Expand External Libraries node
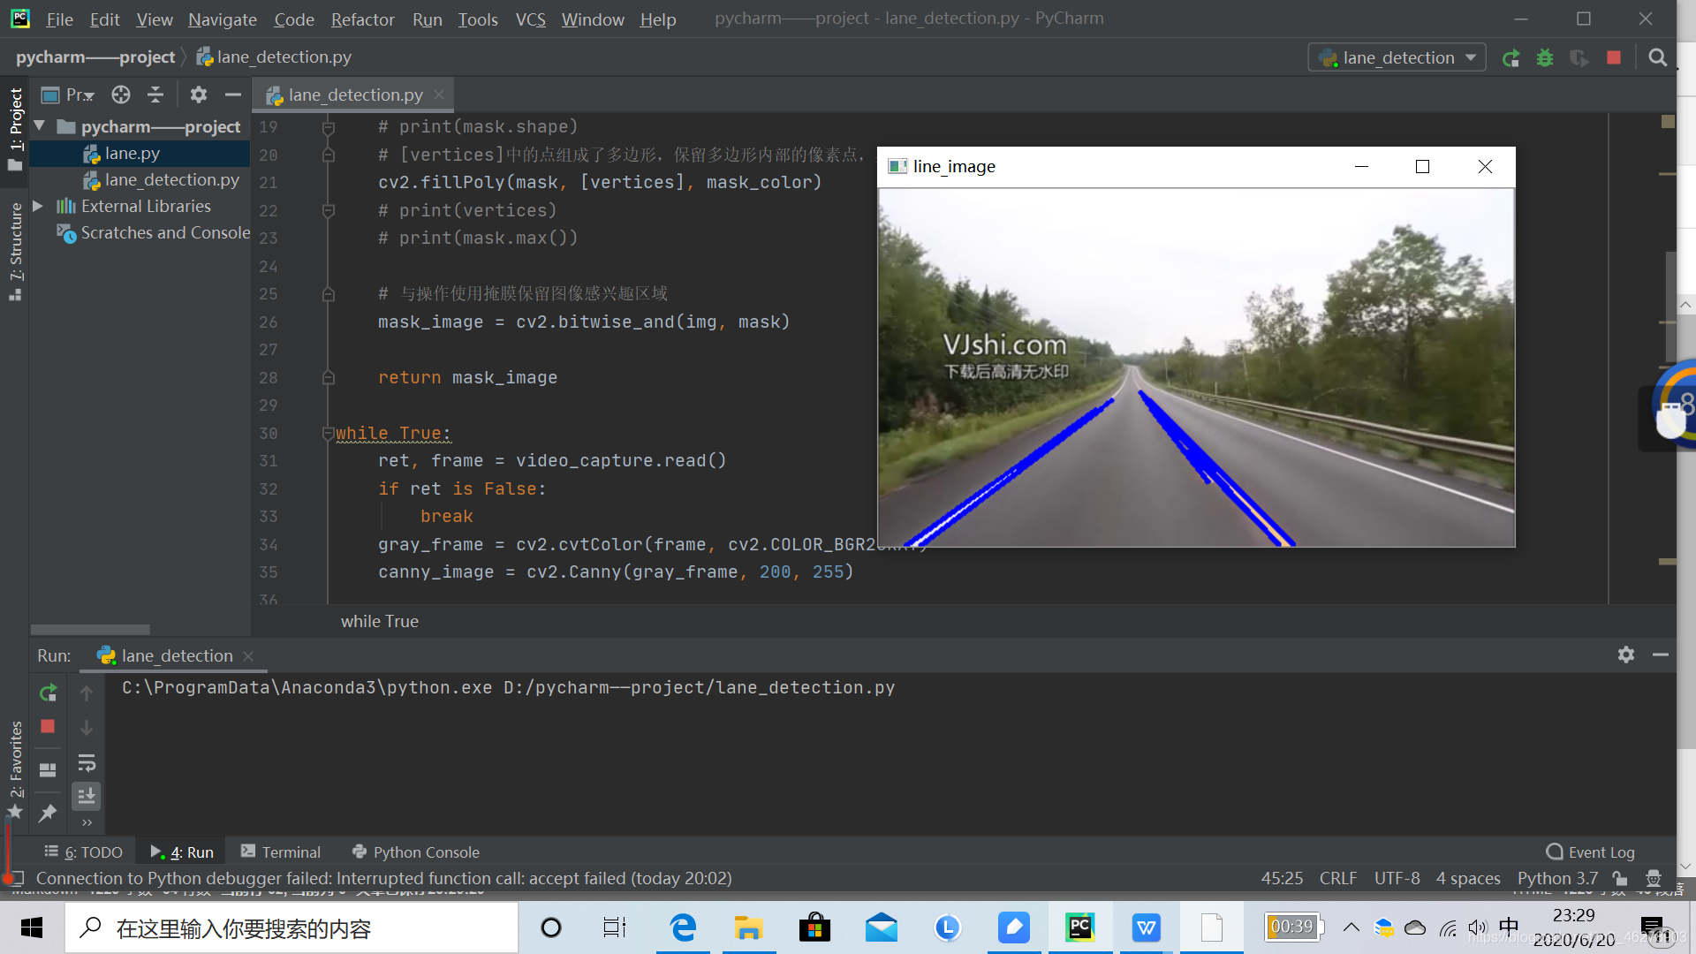The height and width of the screenshot is (954, 1696). (38, 206)
